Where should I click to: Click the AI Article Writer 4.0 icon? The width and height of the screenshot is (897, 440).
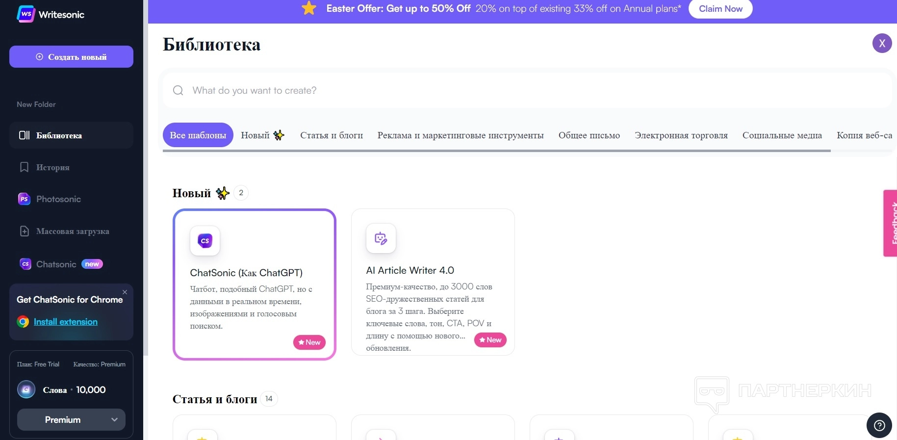tap(381, 238)
